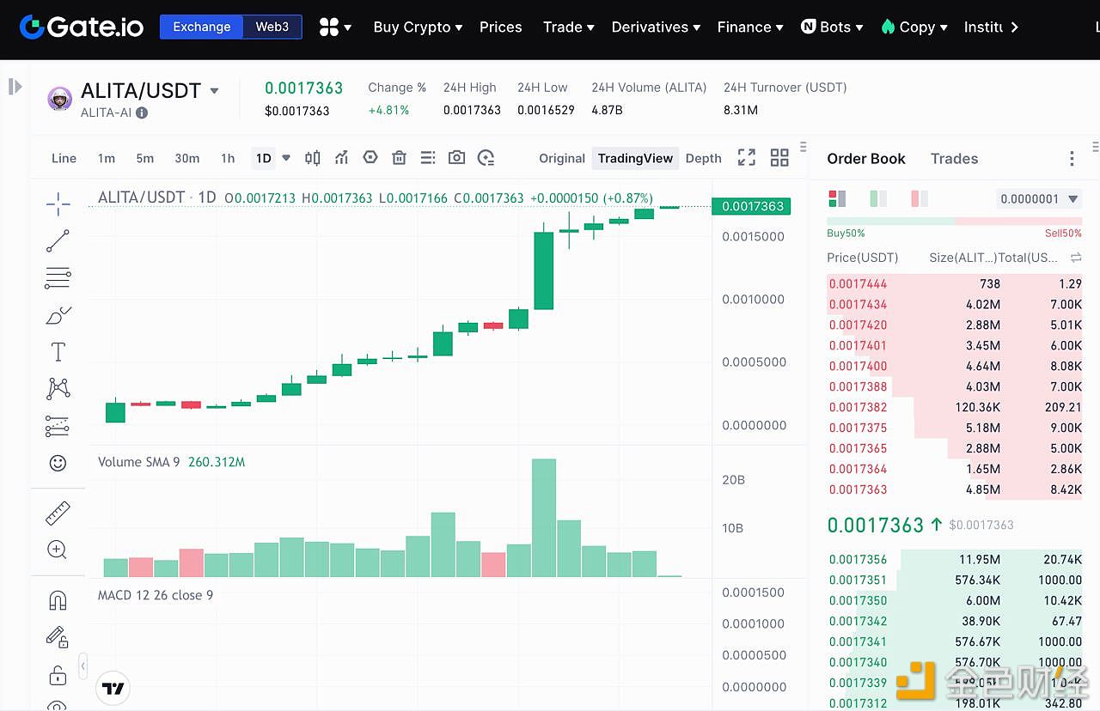This screenshot has width=1100, height=711.
Task: Select the 1m timeframe
Action: (106, 158)
